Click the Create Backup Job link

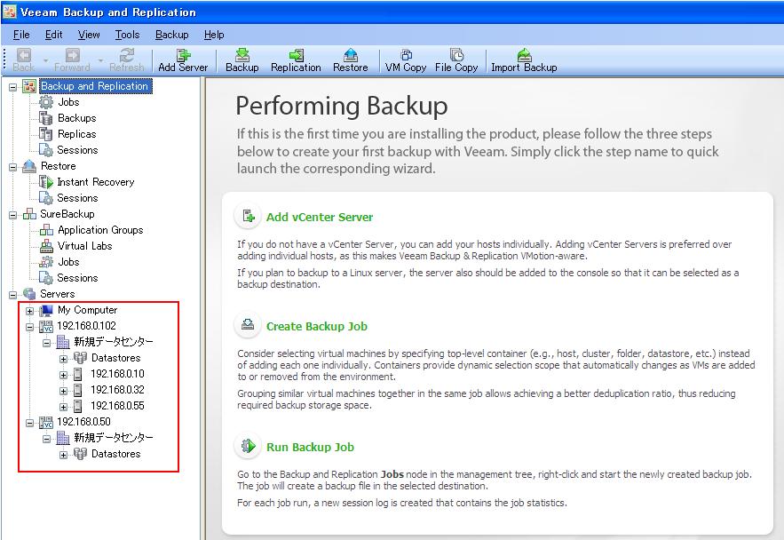click(x=317, y=326)
